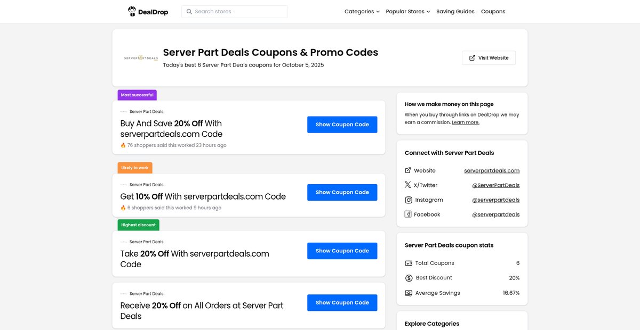
Task: Open serverpartdeals.com website link
Action: 492,170
